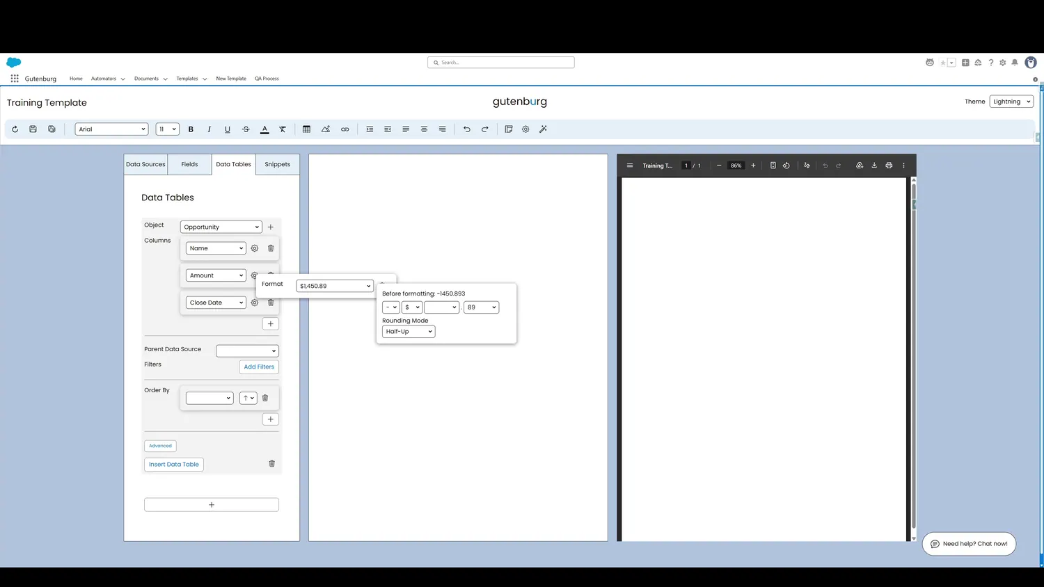The width and height of the screenshot is (1044, 587).
Task: Delete the Order By row
Action: tap(265, 399)
